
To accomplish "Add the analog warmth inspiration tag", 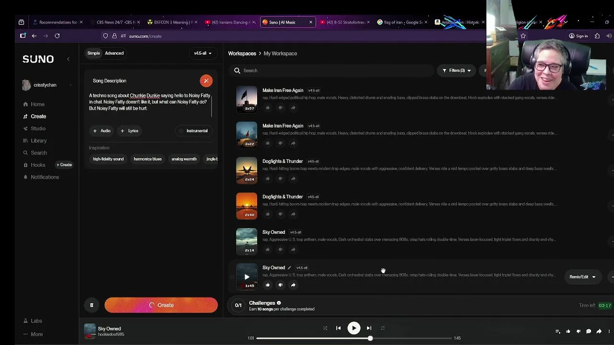I will click(x=184, y=159).
